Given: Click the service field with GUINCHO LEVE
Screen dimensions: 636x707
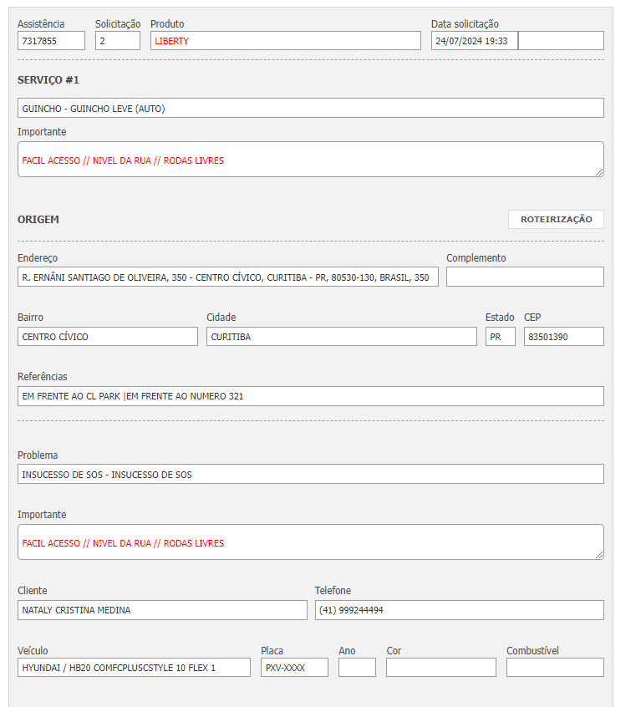Looking at the screenshot, I should (310, 108).
